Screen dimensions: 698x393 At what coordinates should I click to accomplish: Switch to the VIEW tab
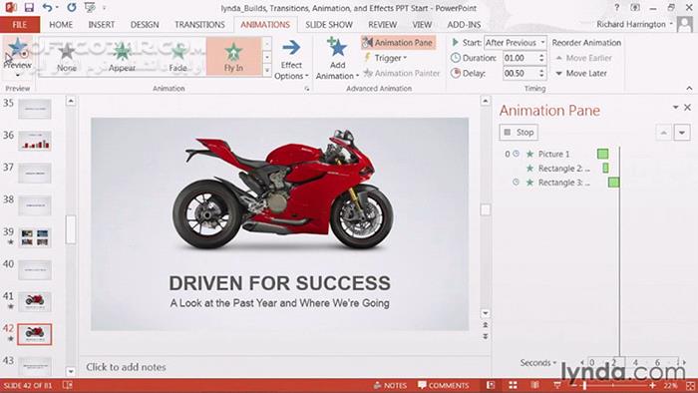pyautogui.click(x=422, y=25)
